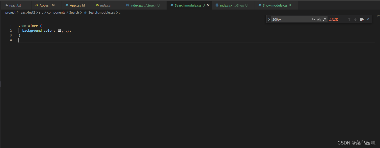Screen dimensions: 380x148
Task: Click line number 1 in gutter
Action: tap(11, 26)
